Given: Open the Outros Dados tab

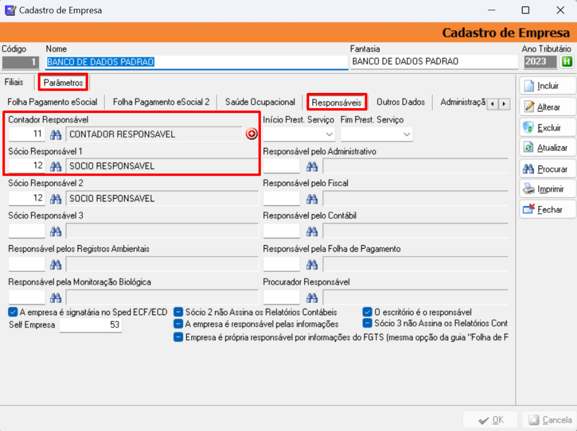Looking at the screenshot, I should (x=401, y=102).
